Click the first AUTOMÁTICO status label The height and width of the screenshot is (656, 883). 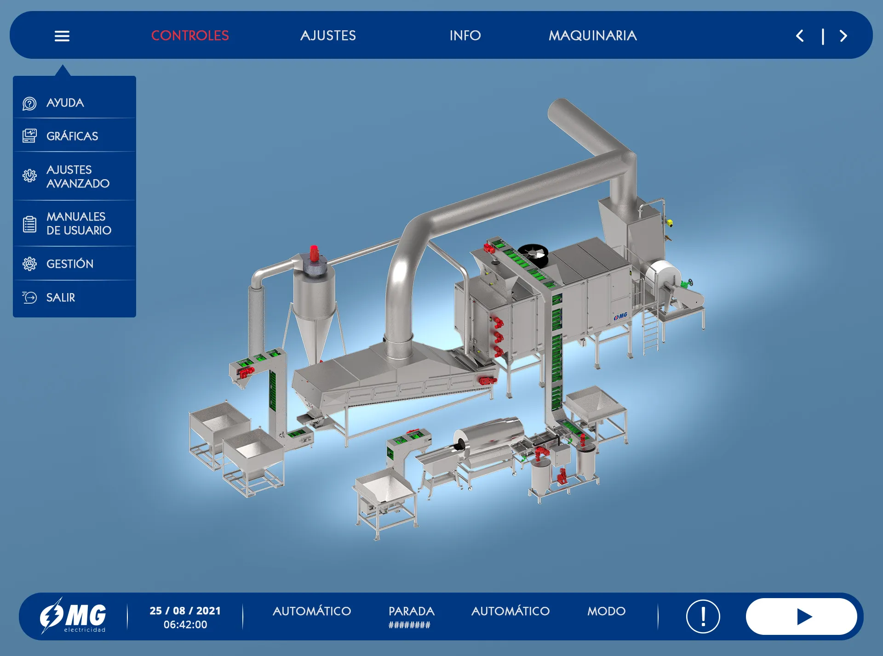pos(312,611)
